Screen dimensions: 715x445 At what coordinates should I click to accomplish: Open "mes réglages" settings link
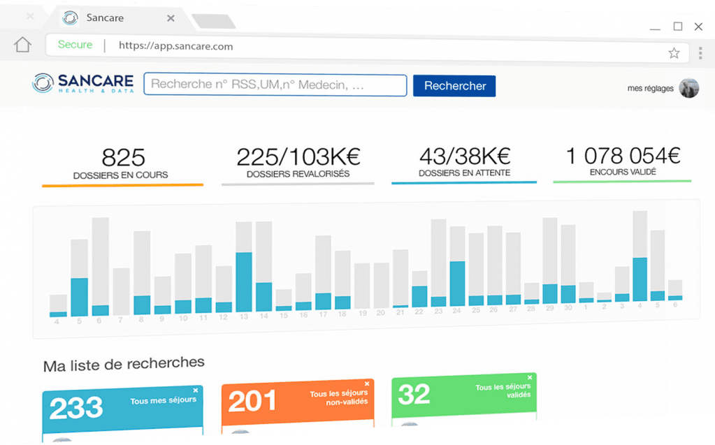(x=650, y=88)
